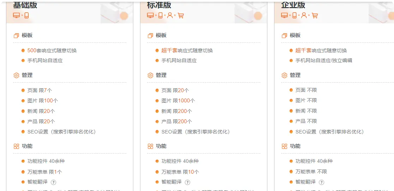Click 手机网站自适应/独立编辑 row
Image resolution: width=394 pixels, height=191 pixels.
324,61
